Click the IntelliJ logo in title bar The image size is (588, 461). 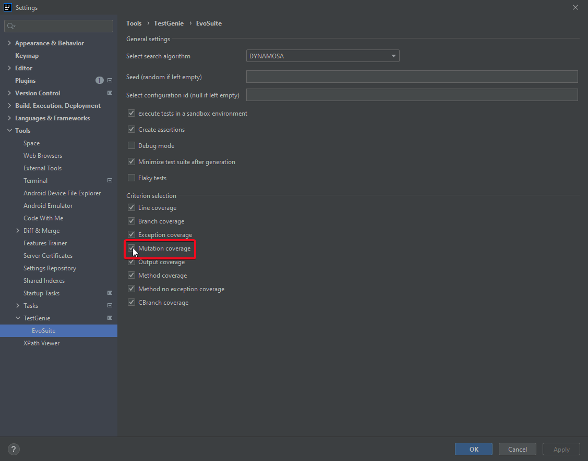point(7,7)
